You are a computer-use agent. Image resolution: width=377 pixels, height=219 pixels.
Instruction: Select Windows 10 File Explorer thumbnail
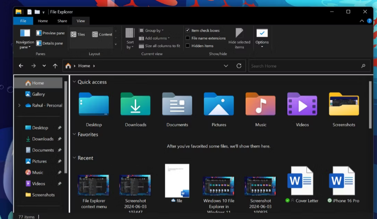coord(219,186)
